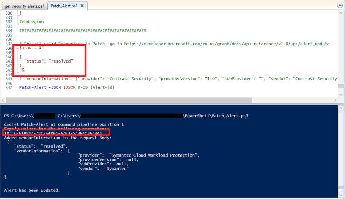This screenshot has height=199, width=345.
Task: Collapse the script pane with the top-right arrow
Action: pos(340,6)
